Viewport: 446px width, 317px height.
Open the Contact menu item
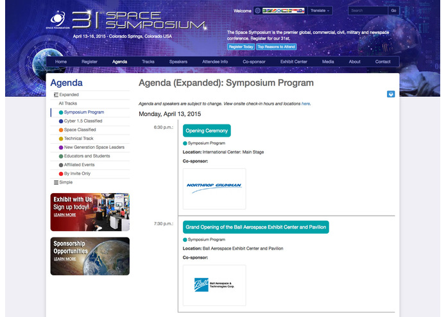pos(382,62)
